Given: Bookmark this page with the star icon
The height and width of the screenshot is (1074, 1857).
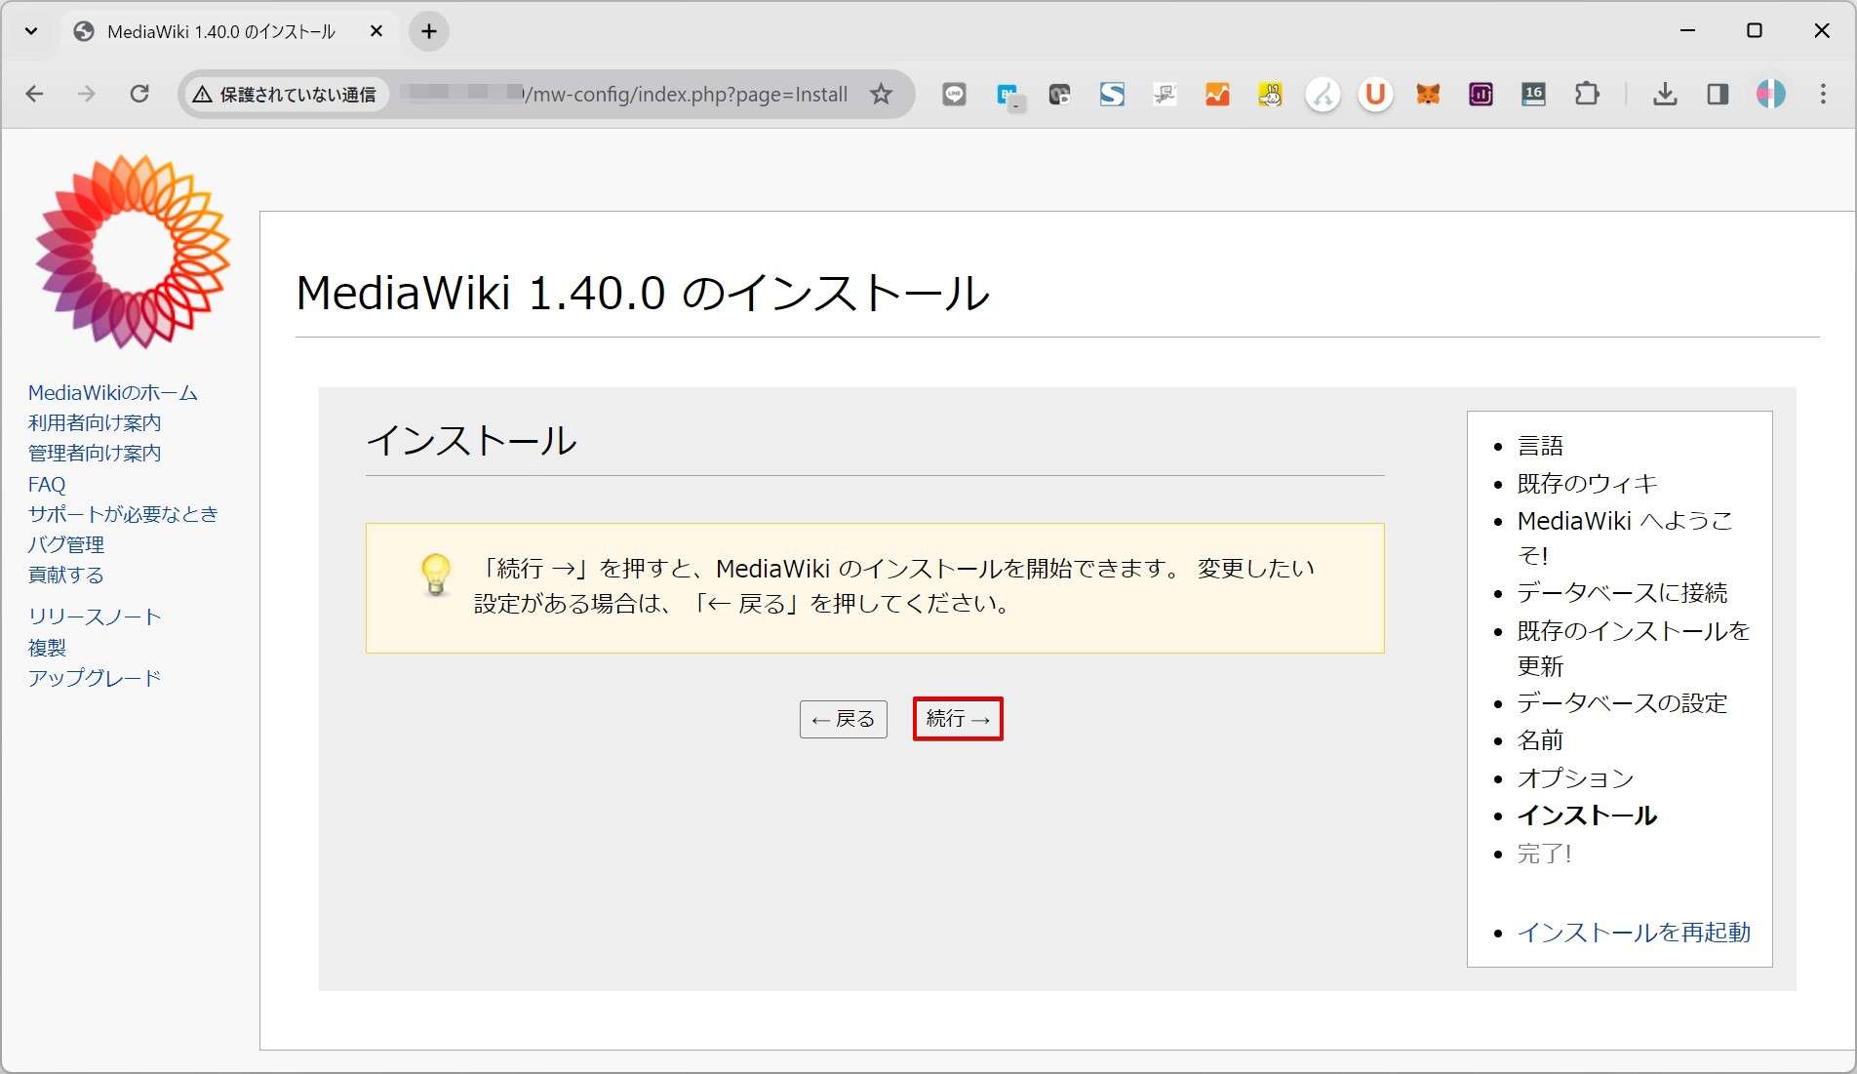Looking at the screenshot, I should (x=881, y=95).
